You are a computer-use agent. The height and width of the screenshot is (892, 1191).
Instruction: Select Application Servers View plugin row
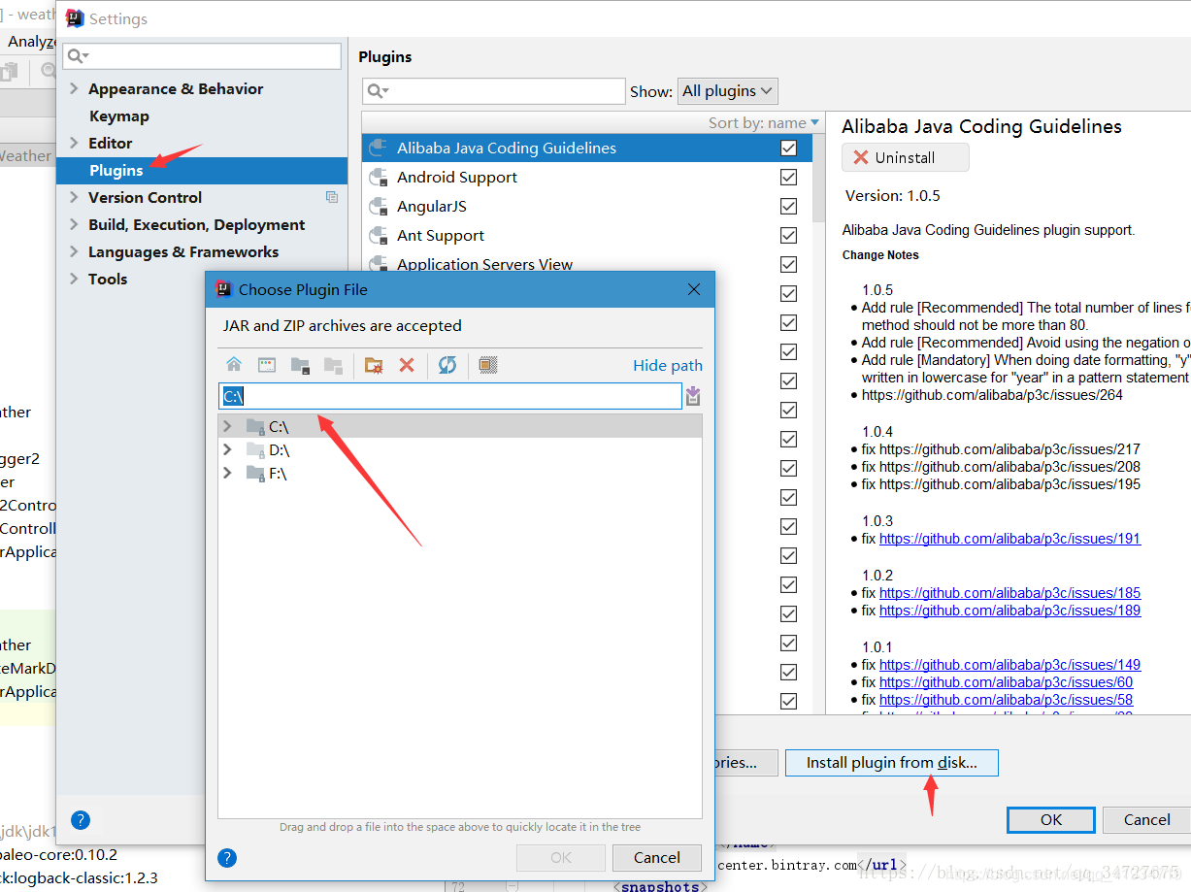point(587,262)
